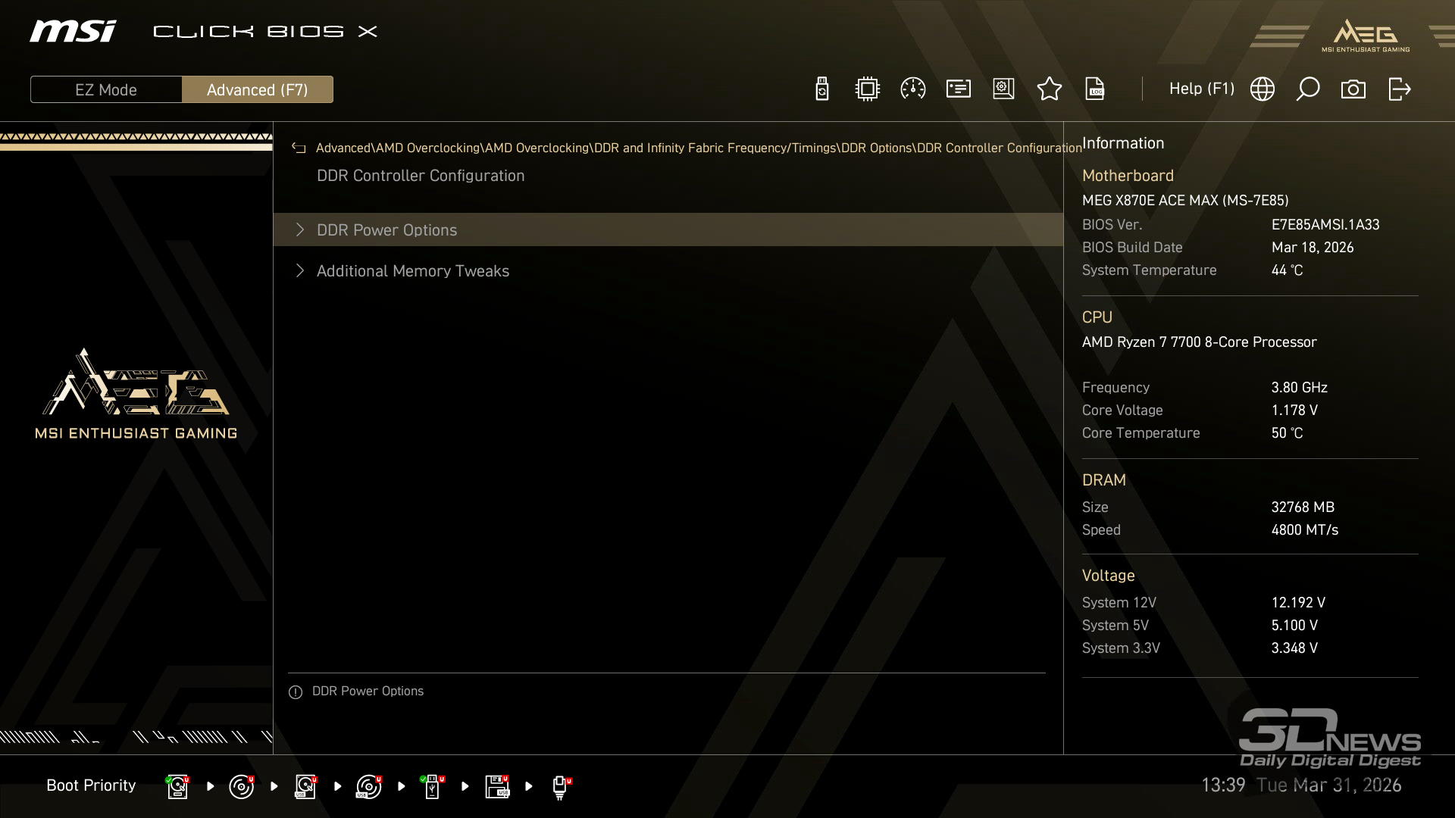Click the exit BIOS icon

[1399, 89]
